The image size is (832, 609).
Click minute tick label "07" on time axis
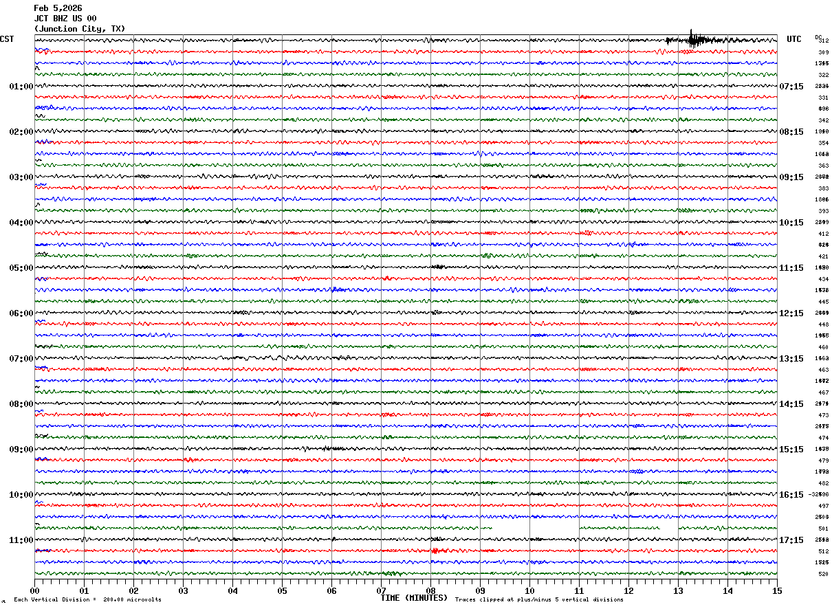tap(381, 590)
